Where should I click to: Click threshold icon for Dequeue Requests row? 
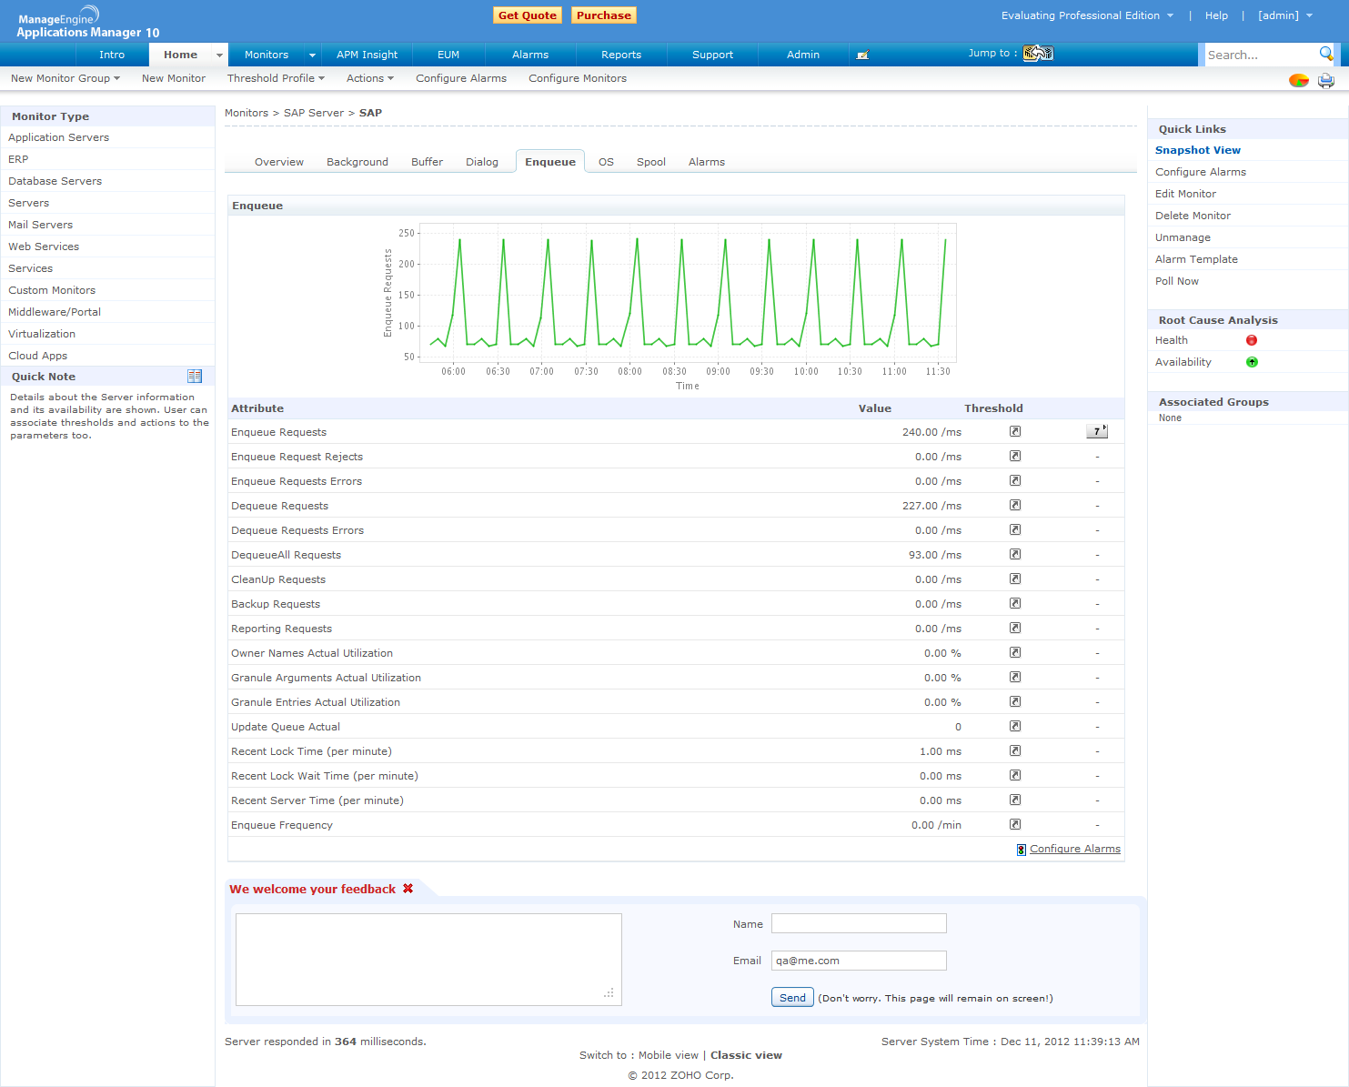click(1015, 506)
